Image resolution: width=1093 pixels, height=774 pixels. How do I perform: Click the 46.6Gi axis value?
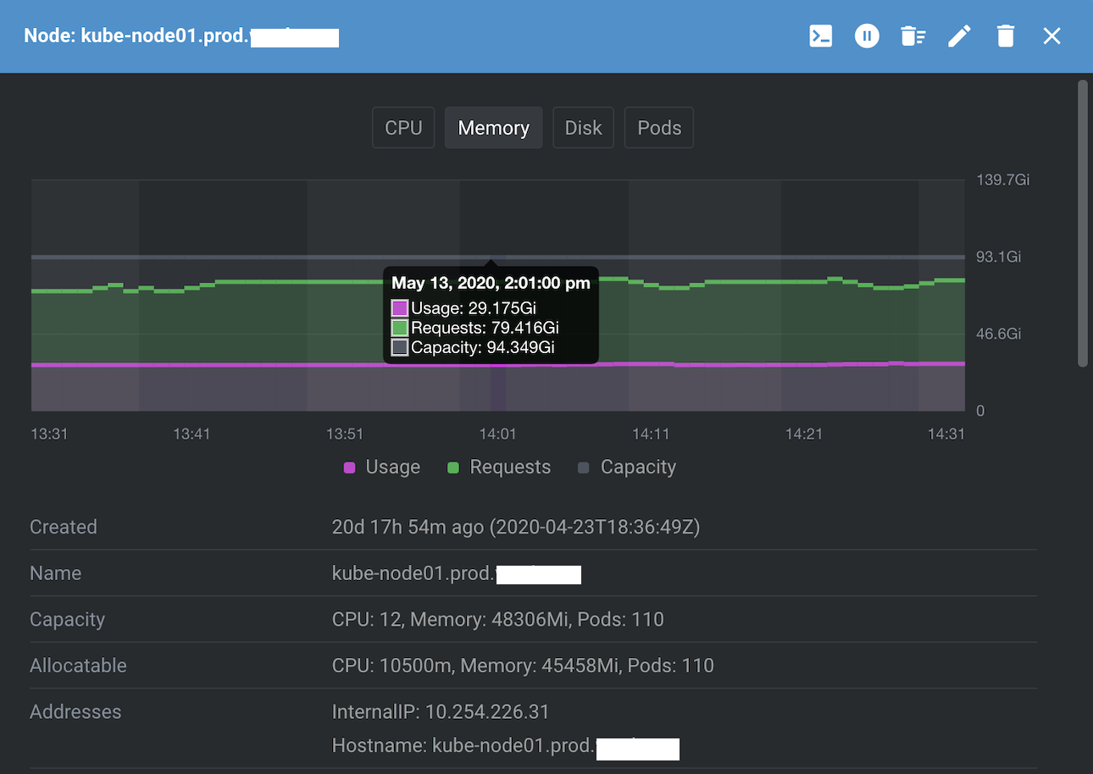coord(999,334)
